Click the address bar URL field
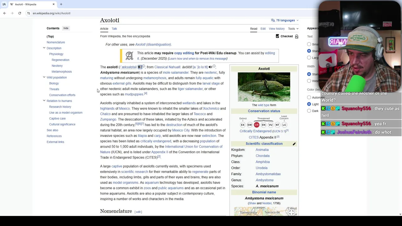Screen dimensions: 402x226 pyautogui.click(x=173, y=13)
